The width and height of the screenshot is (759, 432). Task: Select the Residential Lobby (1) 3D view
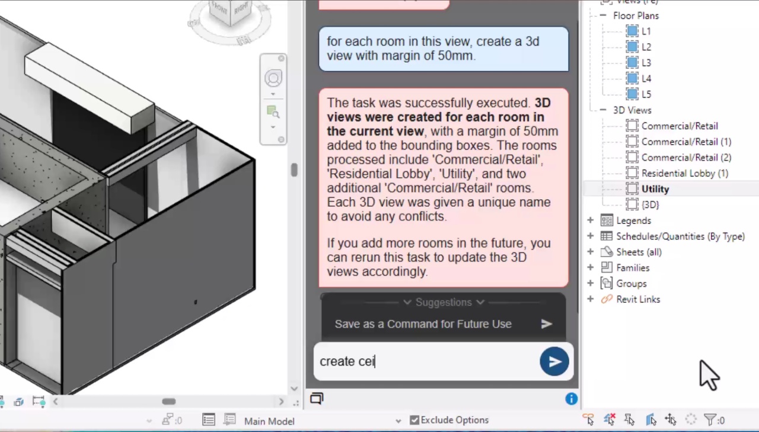685,173
